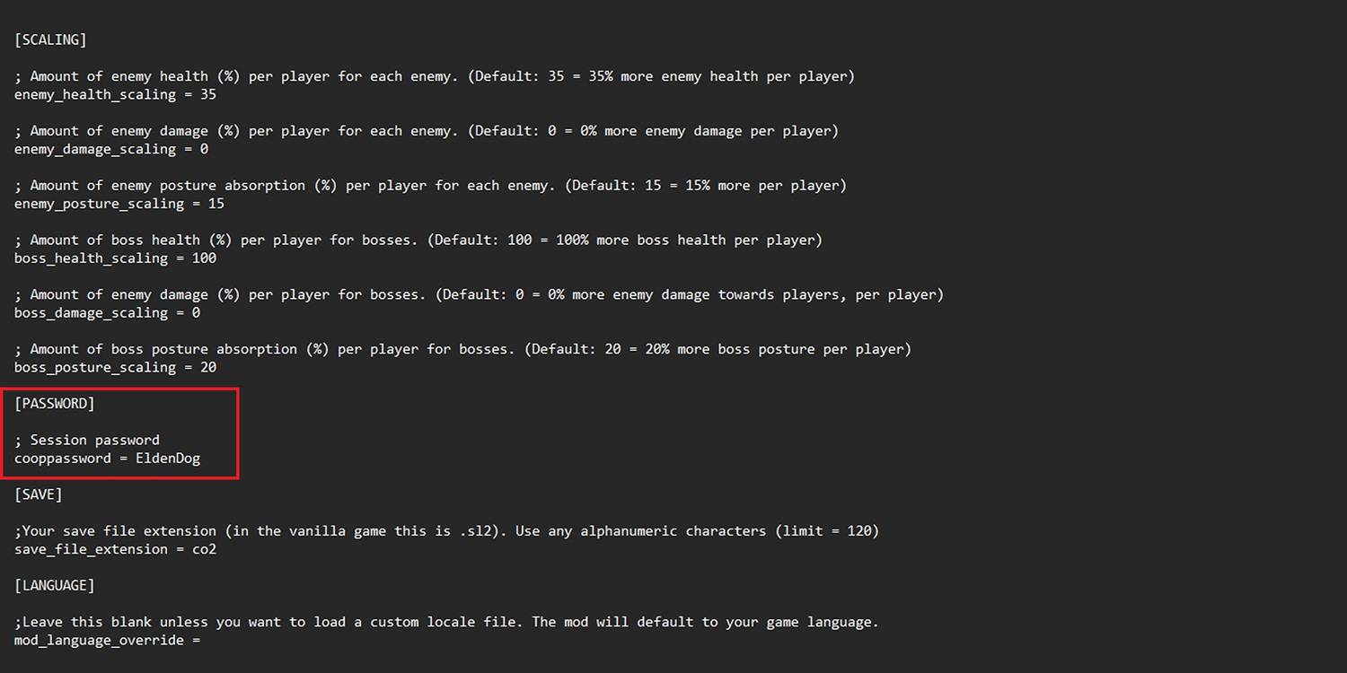
Task: Click the [PASSWORD] section header
Action: click(55, 404)
